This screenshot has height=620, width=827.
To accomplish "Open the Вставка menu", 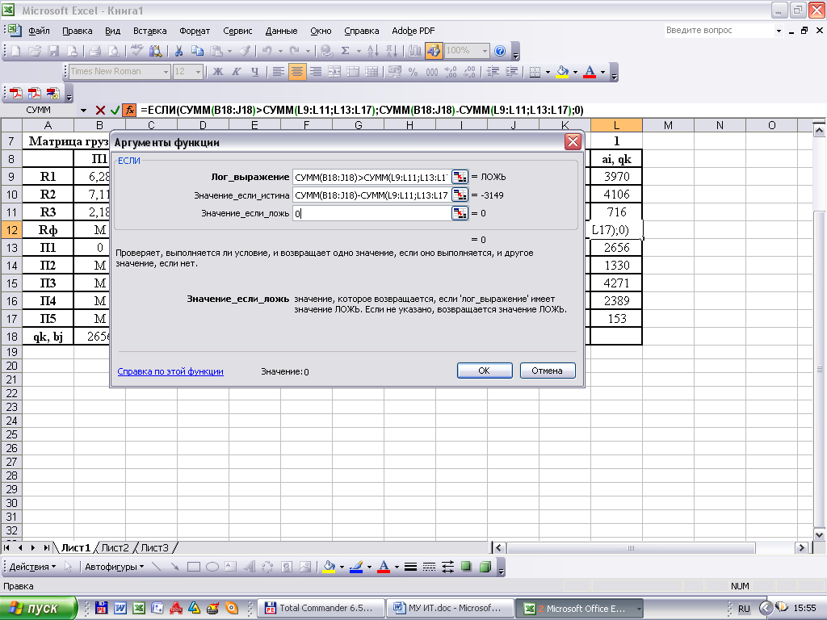I will (x=149, y=31).
